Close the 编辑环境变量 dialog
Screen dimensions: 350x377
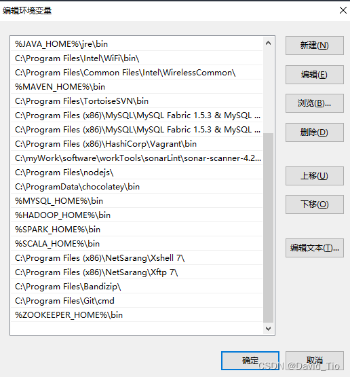(x=343, y=10)
